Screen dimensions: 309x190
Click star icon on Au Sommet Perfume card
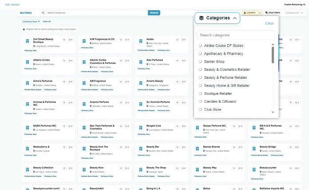pyautogui.click(x=184, y=102)
